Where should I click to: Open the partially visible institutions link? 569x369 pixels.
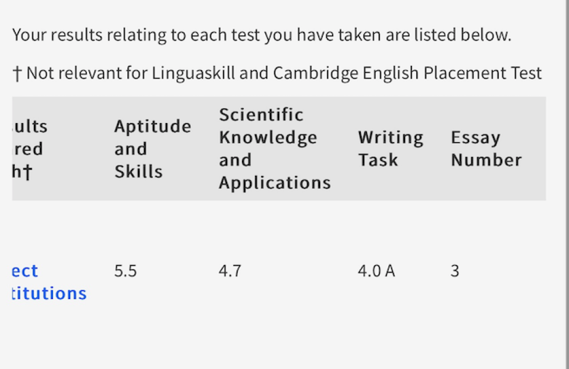coord(49,293)
